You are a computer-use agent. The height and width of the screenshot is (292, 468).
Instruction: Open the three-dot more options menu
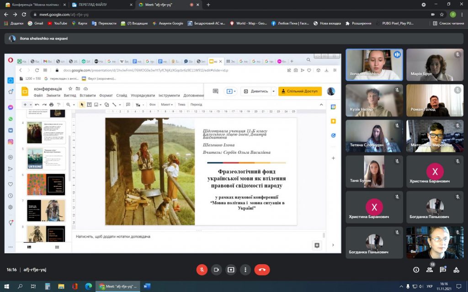[245, 270]
